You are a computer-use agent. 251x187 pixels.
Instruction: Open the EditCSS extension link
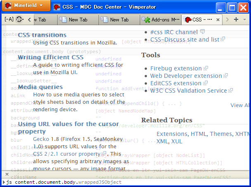(176, 83)
